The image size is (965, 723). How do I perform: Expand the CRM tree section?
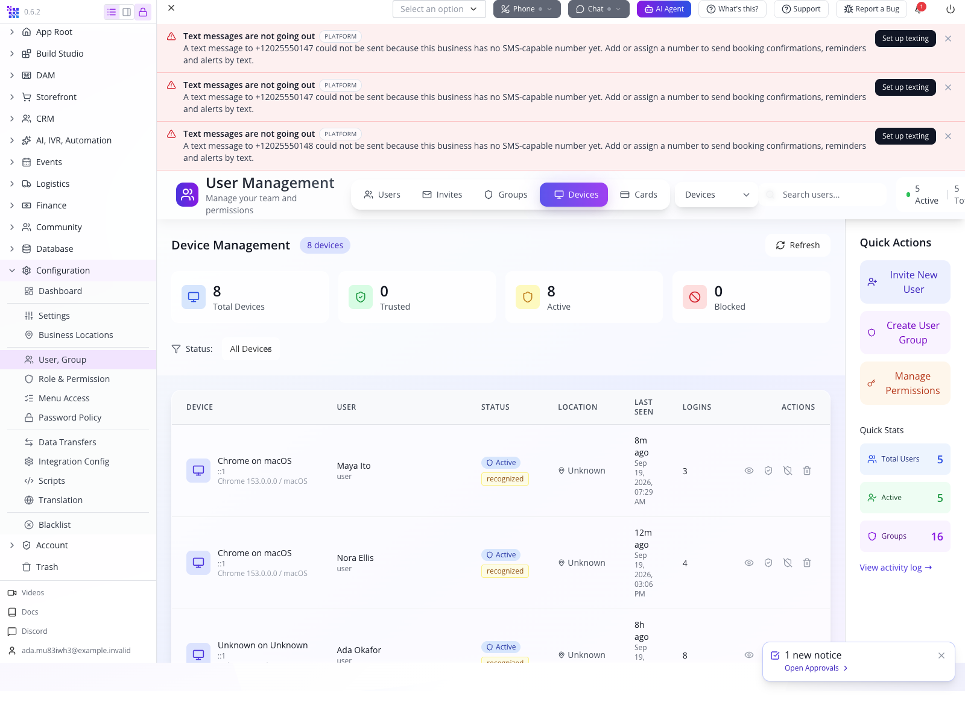coord(12,119)
